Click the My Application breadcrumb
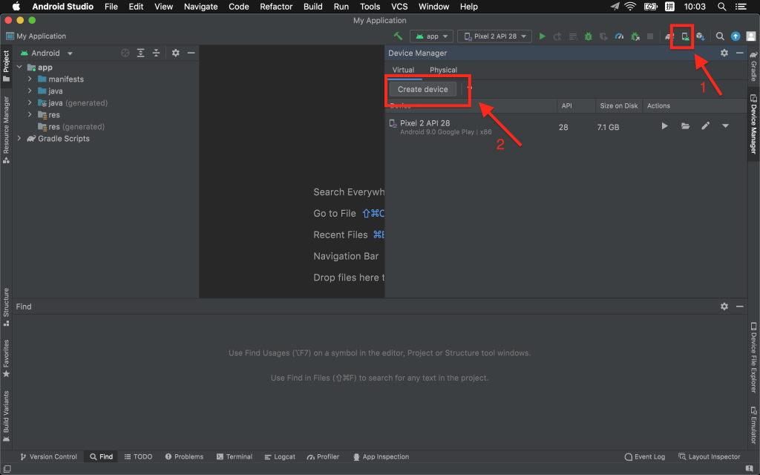The image size is (760, 475). (x=36, y=36)
